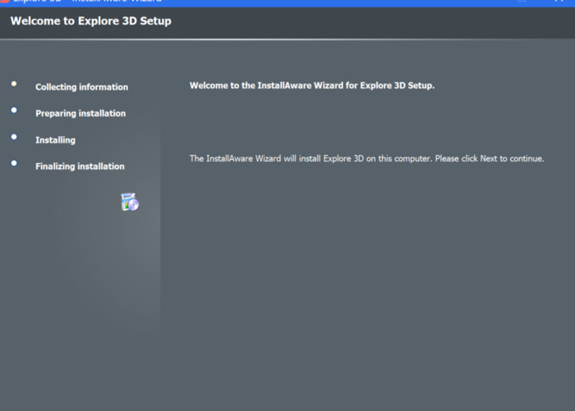This screenshot has height=411, width=575.
Task: Click the Preparing installation step bullet
Action: click(x=14, y=110)
